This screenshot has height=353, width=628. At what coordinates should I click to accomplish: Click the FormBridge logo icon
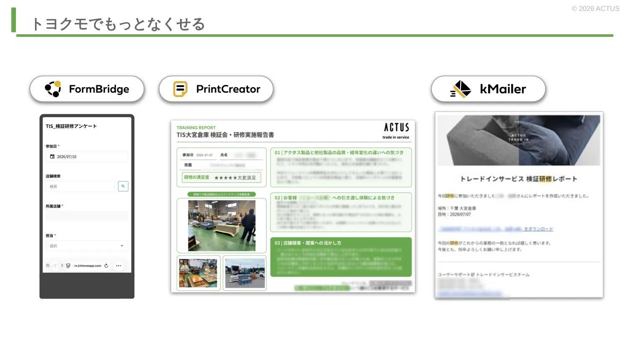[53, 89]
